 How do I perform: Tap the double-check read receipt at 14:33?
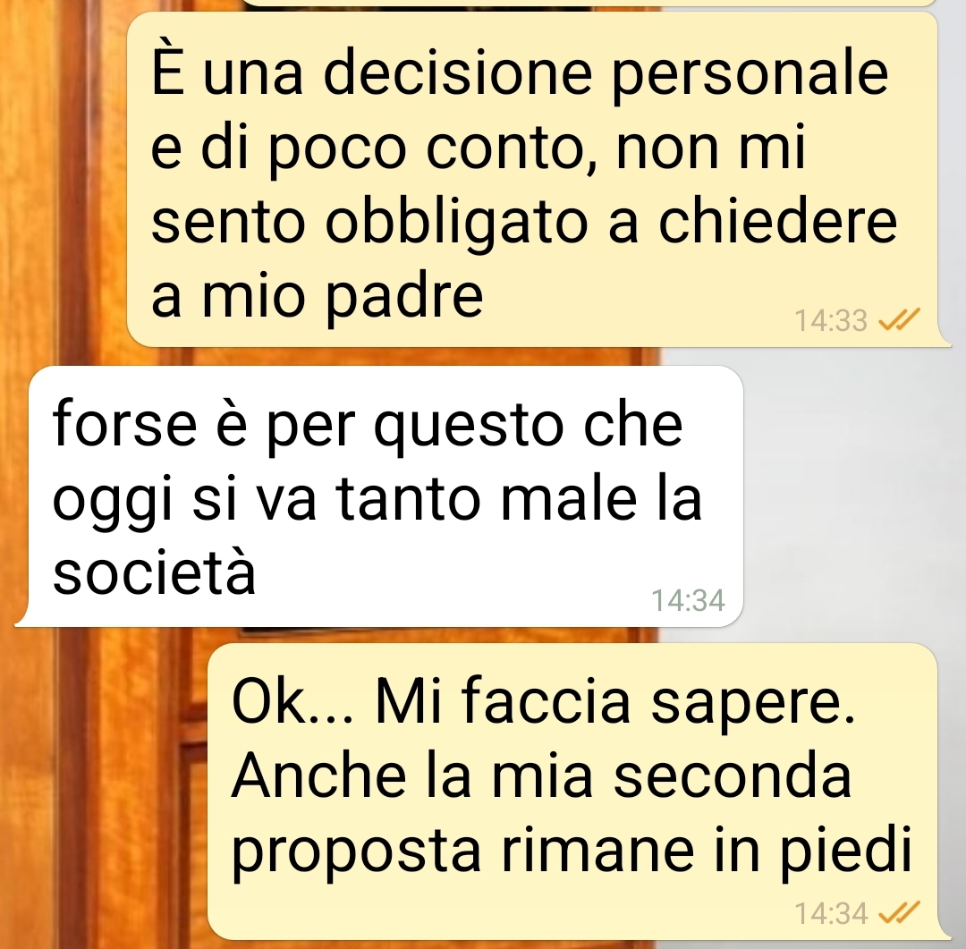coord(898,320)
